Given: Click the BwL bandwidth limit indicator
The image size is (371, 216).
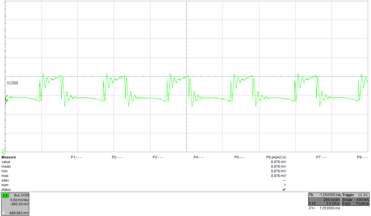Looking at the screenshot, I should (x=17, y=195).
